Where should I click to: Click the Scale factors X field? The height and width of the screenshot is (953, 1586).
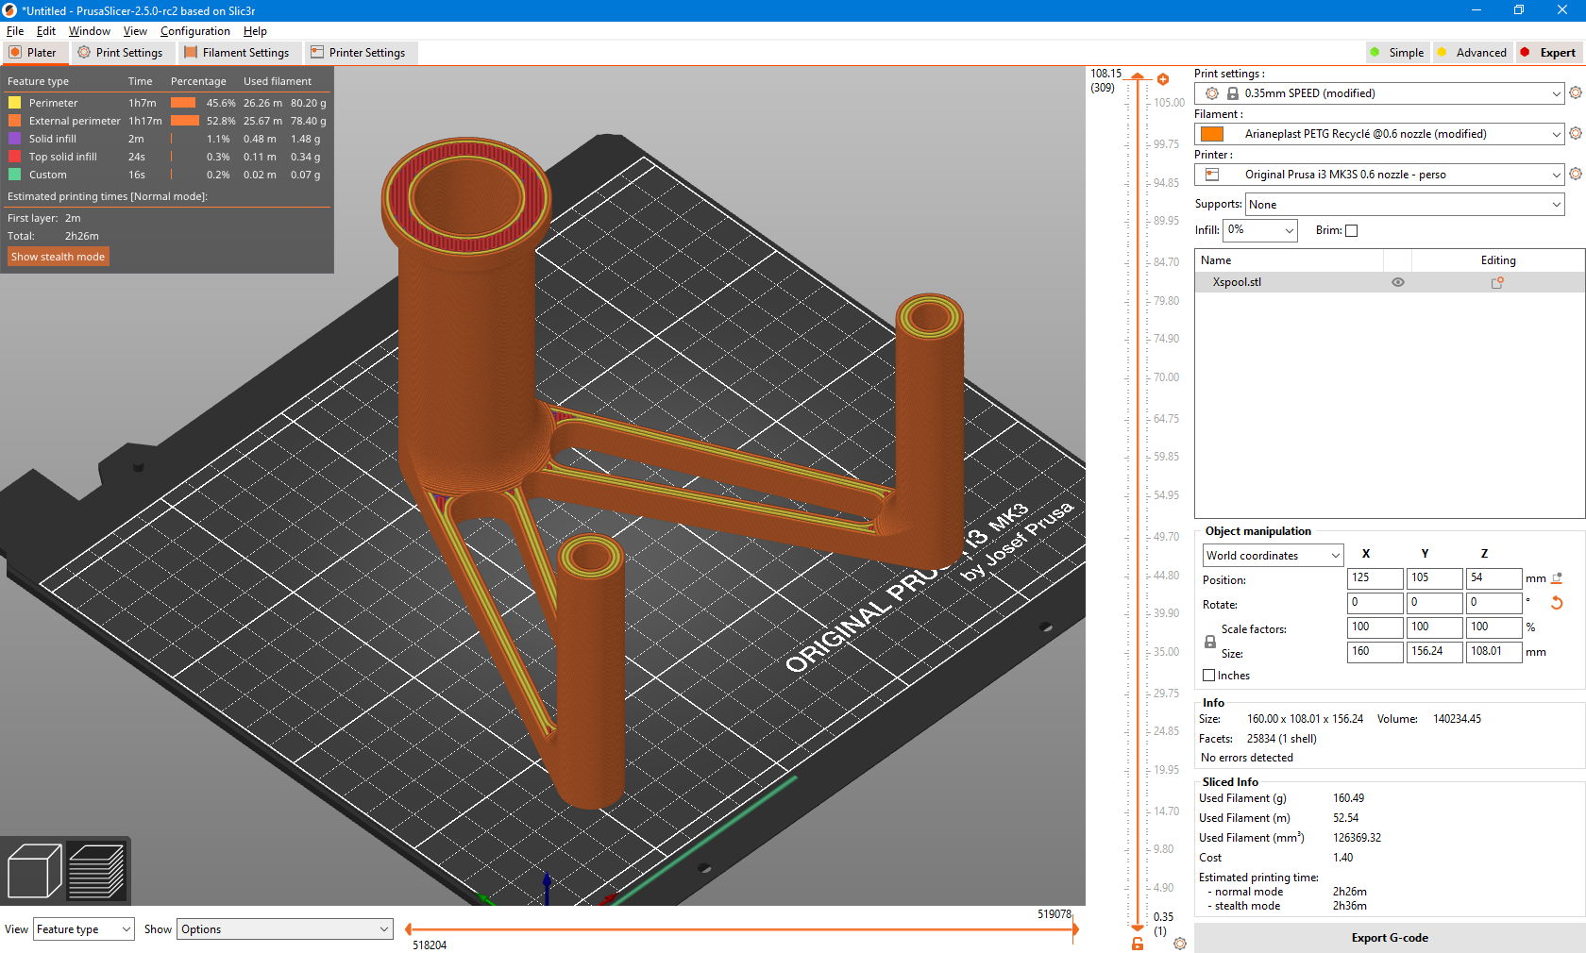(1375, 627)
